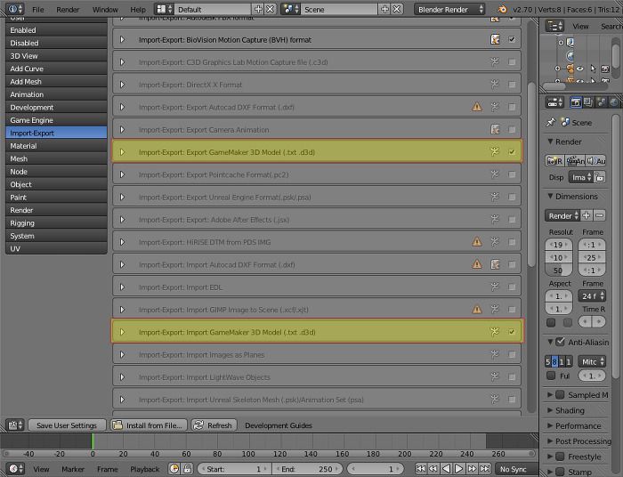Enable Import LightWave Objects addon
This screenshot has width=623, height=477.
(x=512, y=376)
